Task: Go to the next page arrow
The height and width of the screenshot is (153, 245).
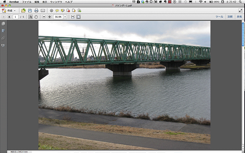Action: pyautogui.click(x=9, y=17)
